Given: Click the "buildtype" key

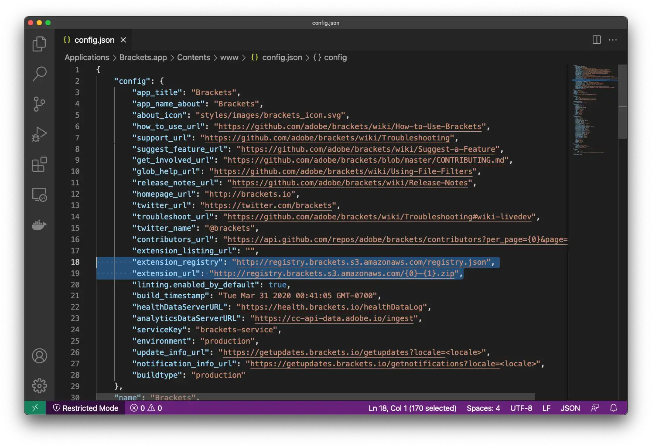Looking at the screenshot, I should tap(157, 375).
